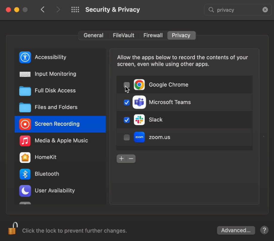
Task: Enable screen recording for Google Chrome
Action: 127,85
